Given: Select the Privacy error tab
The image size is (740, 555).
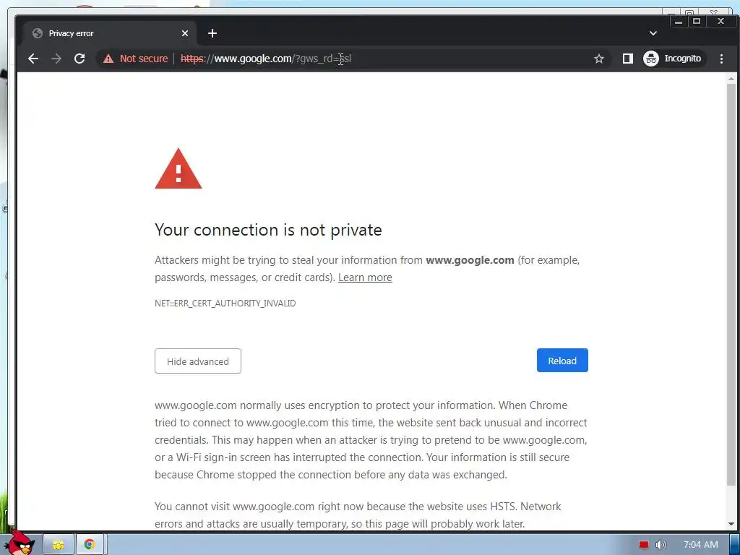Looking at the screenshot, I should [x=110, y=33].
